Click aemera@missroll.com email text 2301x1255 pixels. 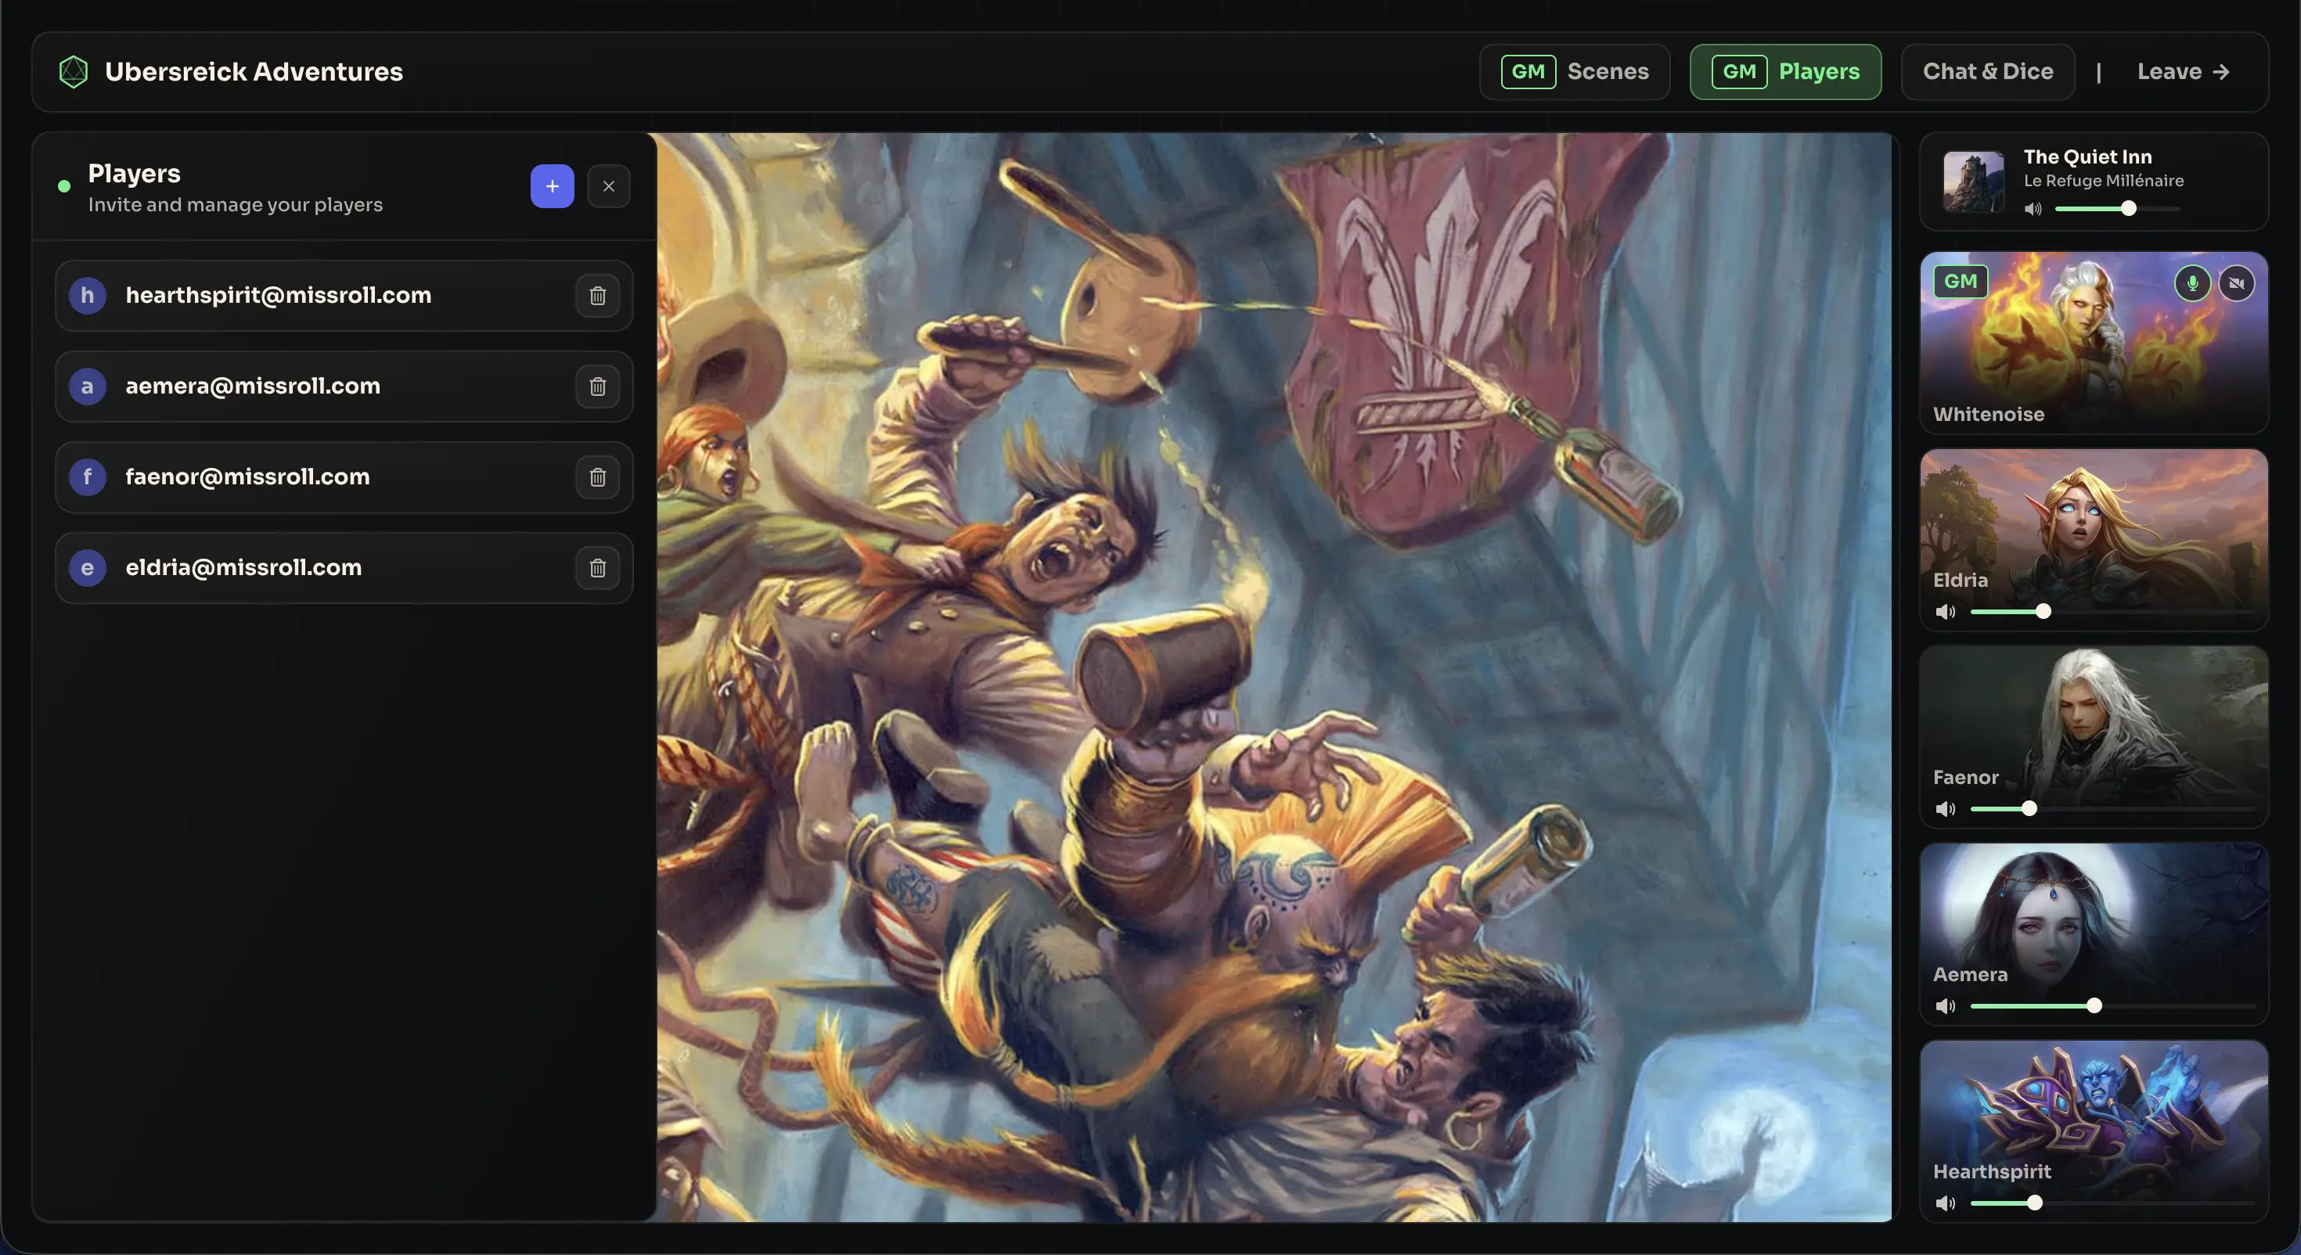tap(253, 386)
